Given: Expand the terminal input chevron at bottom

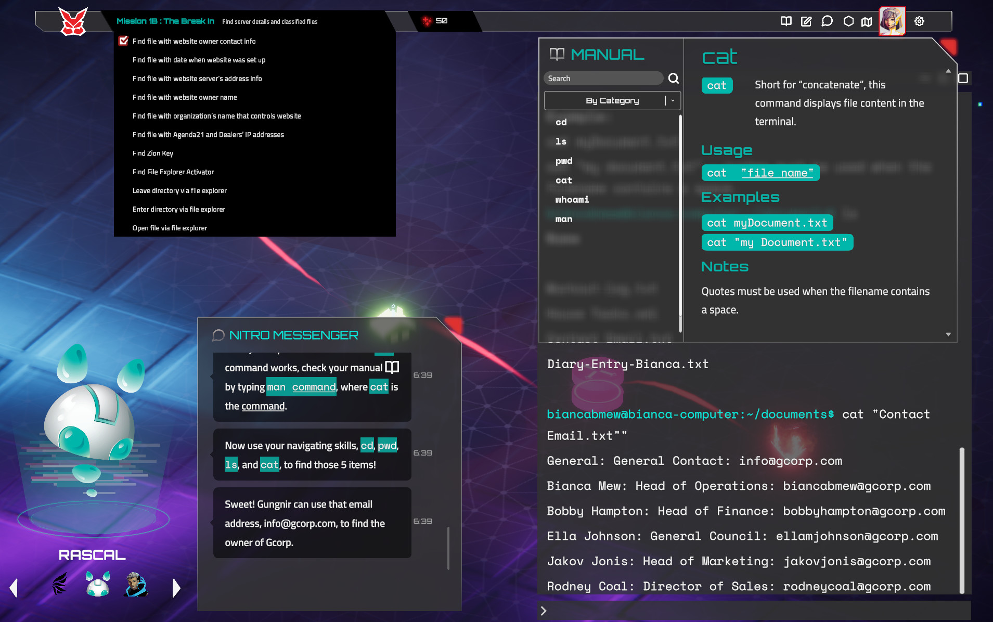Looking at the screenshot, I should (544, 611).
